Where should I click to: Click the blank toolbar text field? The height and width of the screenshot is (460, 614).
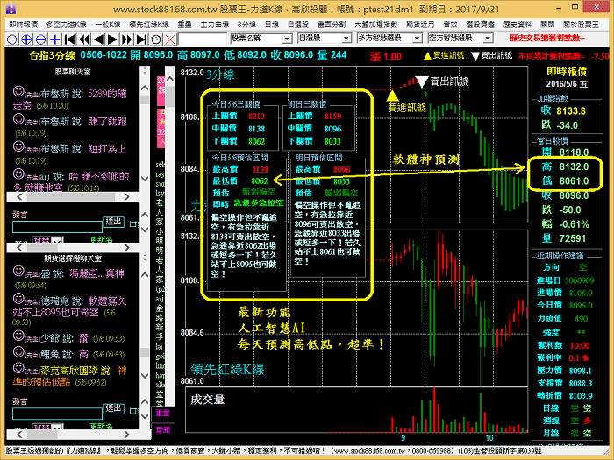pos(203,39)
